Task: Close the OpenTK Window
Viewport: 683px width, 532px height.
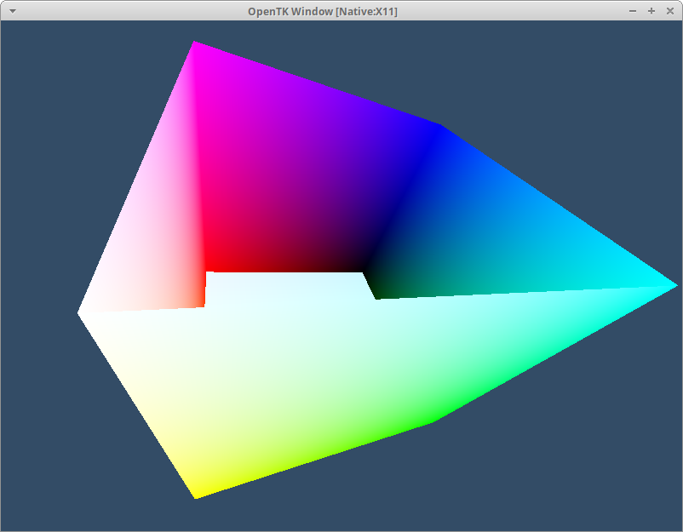Action: tap(670, 11)
